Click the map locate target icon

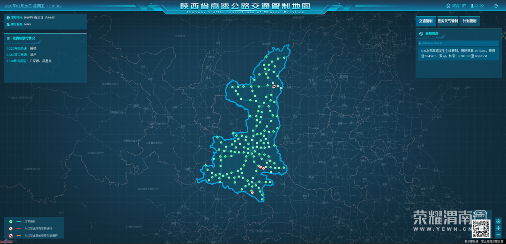point(498,222)
